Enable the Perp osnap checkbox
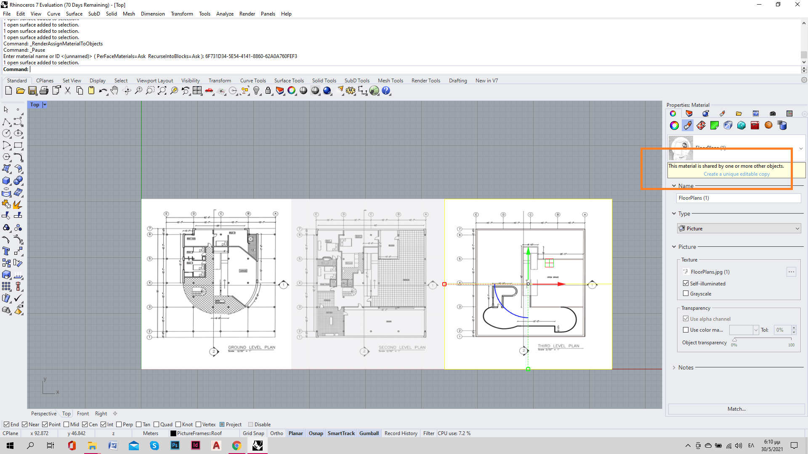This screenshot has width=808, height=454. point(119,425)
